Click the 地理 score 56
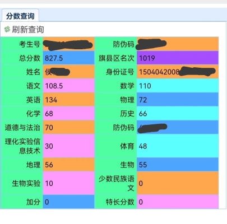The width and height of the screenshot is (227, 224). point(49,165)
